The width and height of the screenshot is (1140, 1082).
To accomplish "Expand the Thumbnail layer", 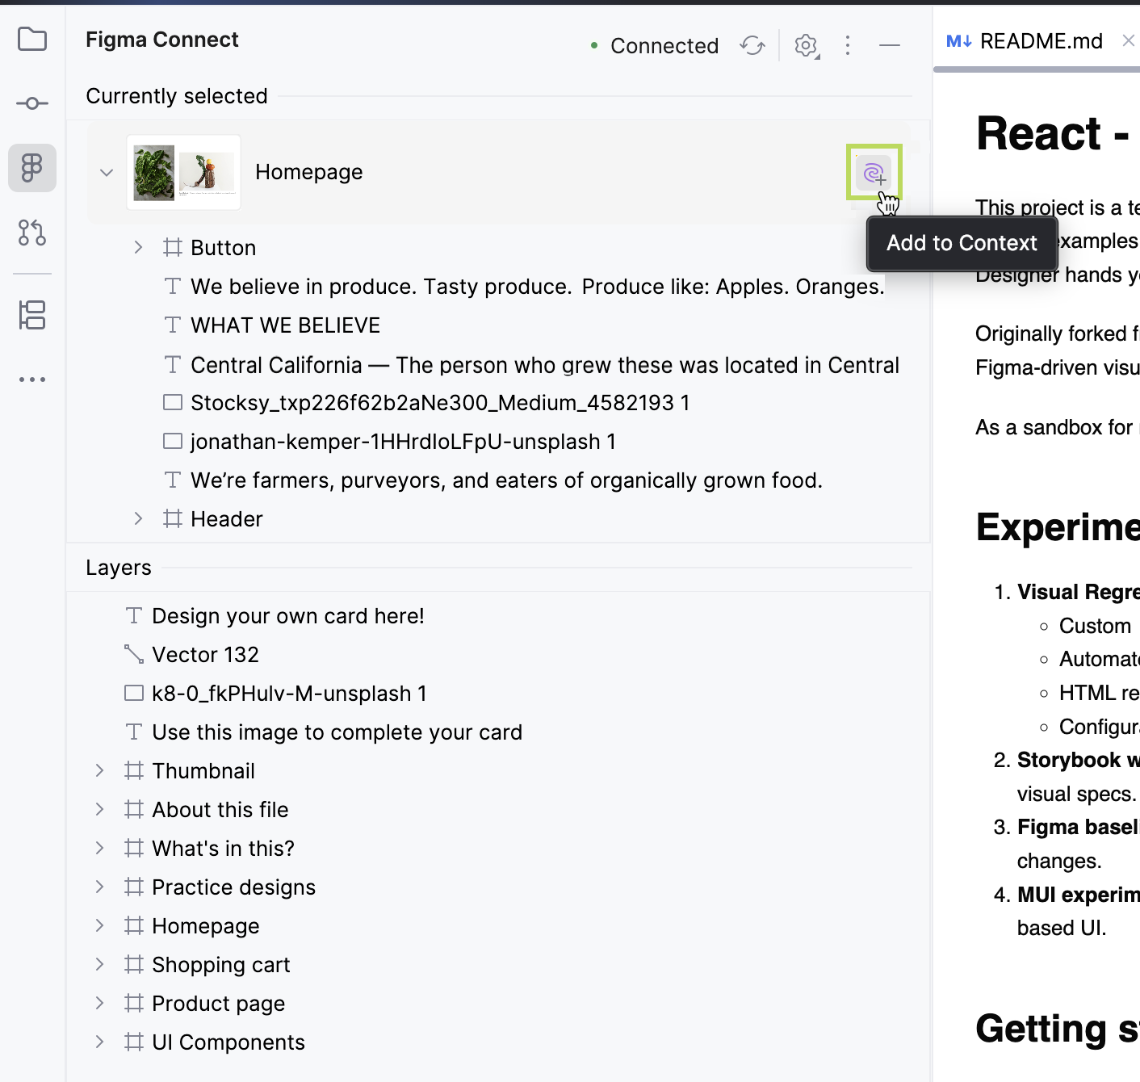I will coord(99,770).
